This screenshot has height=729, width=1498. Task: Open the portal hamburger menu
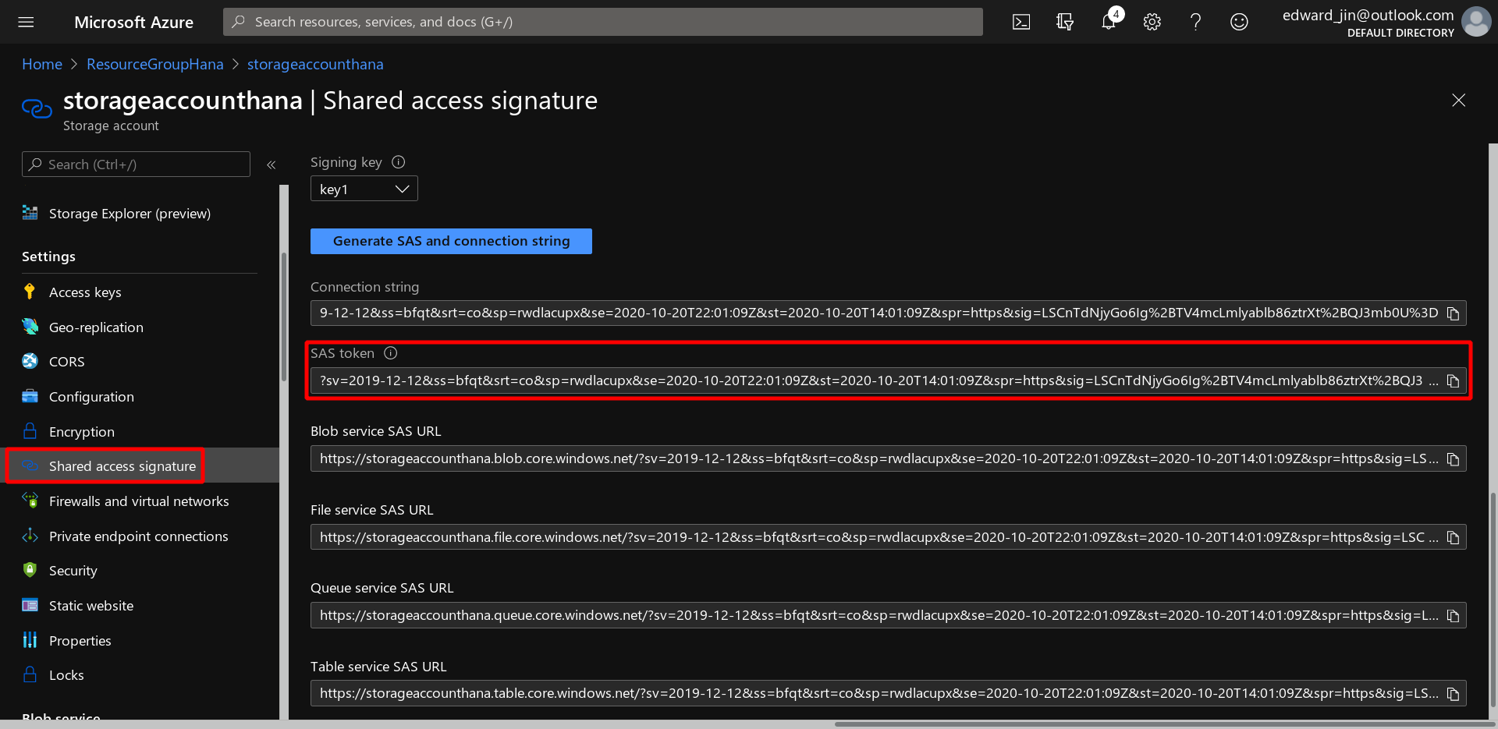coord(26,22)
